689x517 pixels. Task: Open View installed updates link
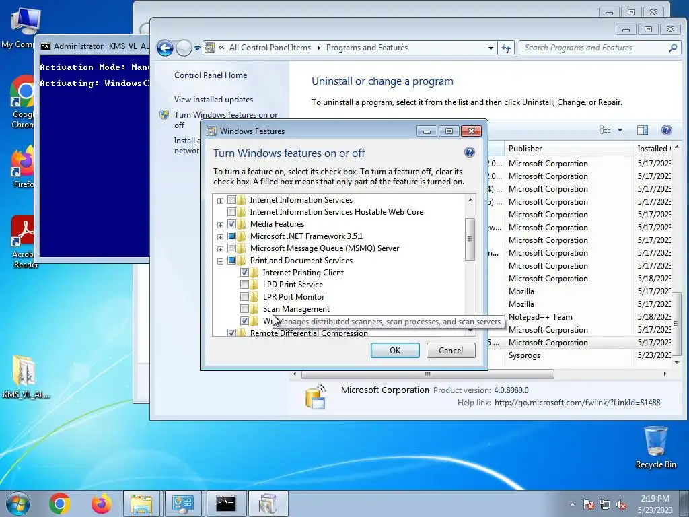pos(213,100)
